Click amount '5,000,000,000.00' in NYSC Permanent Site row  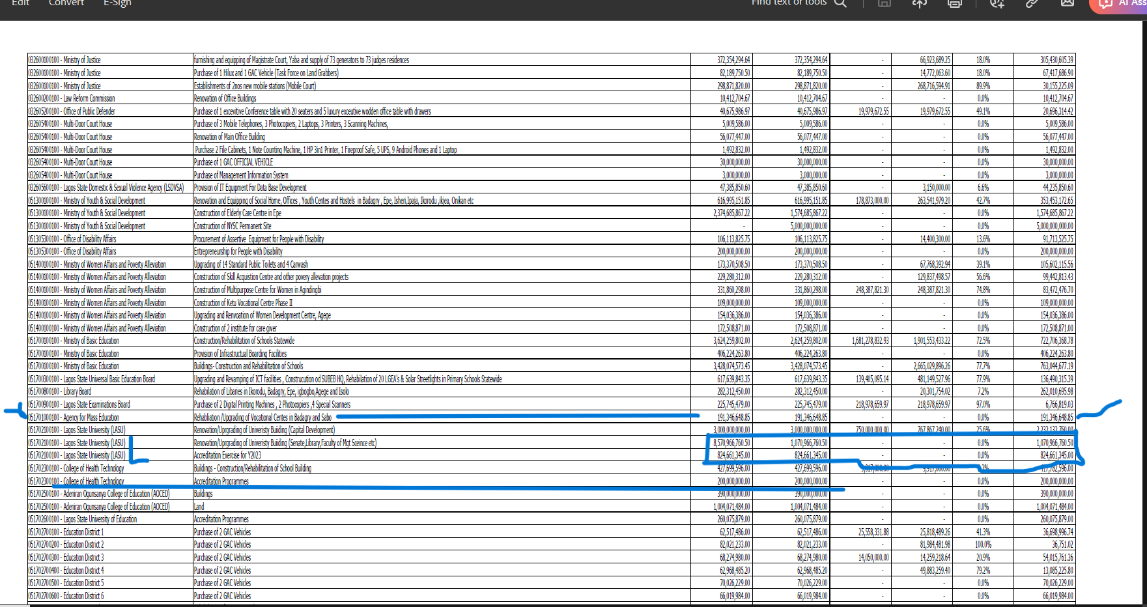(x=809, y=226)
